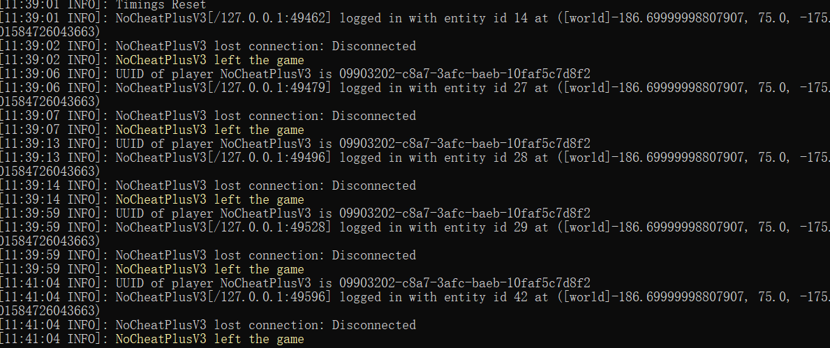This screenshot has width=830, height=348.
Task: Click the 11:39:14 "left the game" message
Action: tap(209, 199)
